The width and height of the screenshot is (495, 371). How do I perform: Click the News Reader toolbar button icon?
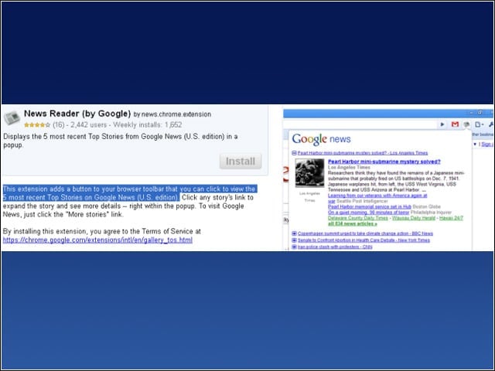(466, 124)
